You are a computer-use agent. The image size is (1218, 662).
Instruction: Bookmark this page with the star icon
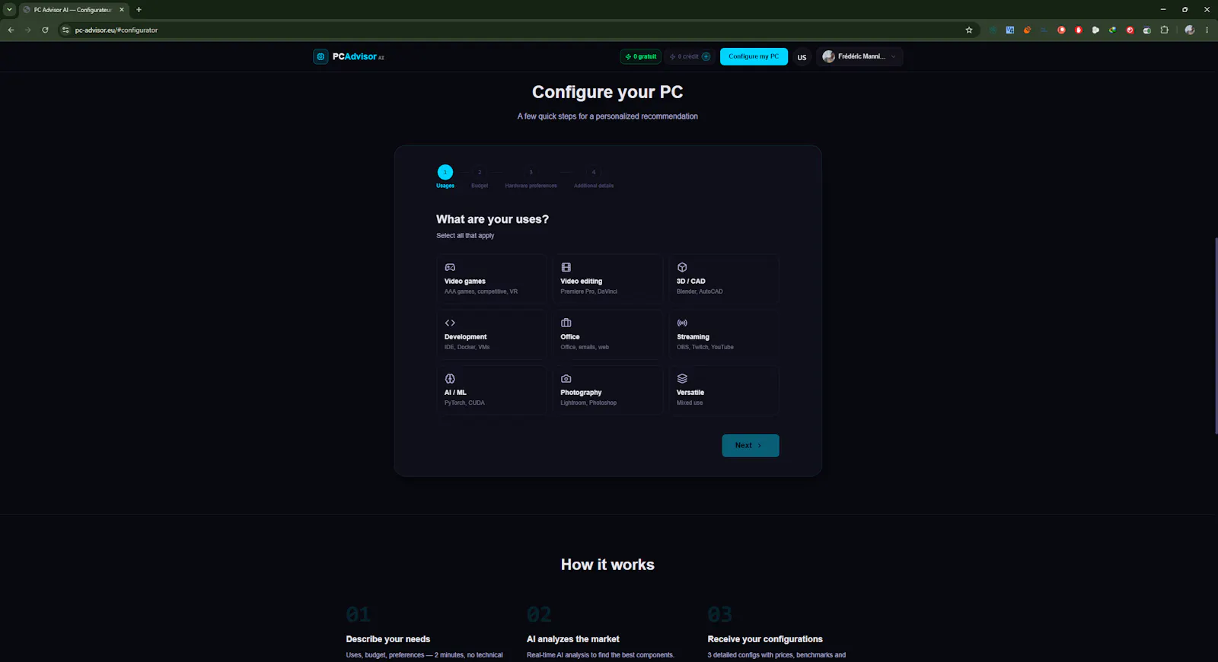pos(969,30)
